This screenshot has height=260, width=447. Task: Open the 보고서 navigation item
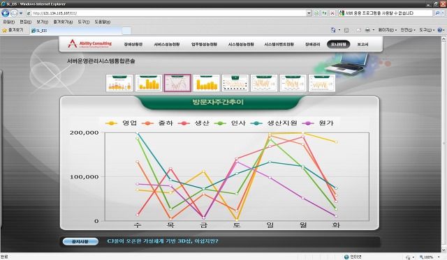pyautogui.click(x=362, y=45)
